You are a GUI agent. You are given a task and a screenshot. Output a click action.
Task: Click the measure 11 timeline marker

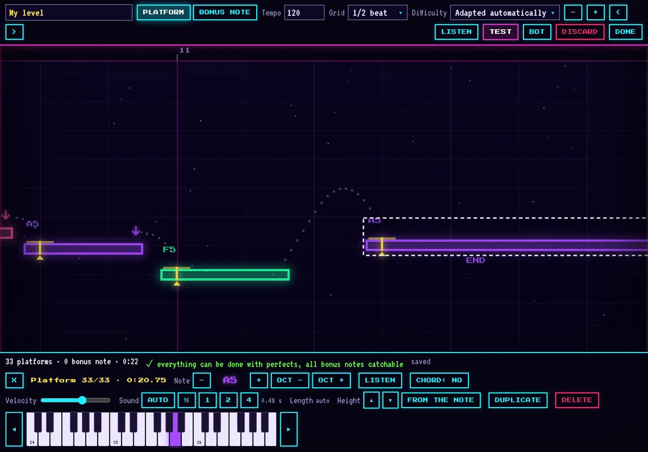pos(184,51)
